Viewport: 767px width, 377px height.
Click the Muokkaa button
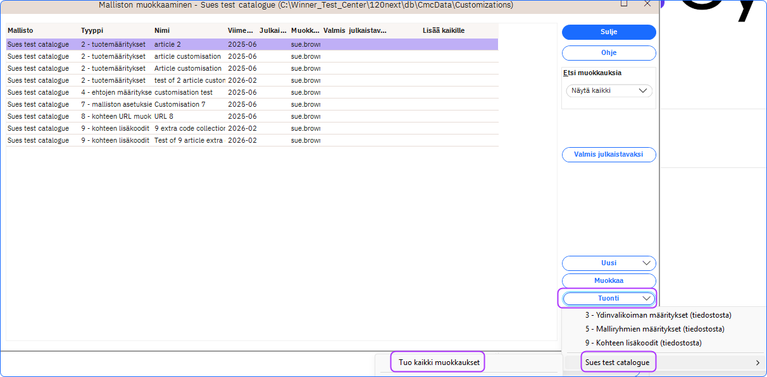click(x=608, y=281)
